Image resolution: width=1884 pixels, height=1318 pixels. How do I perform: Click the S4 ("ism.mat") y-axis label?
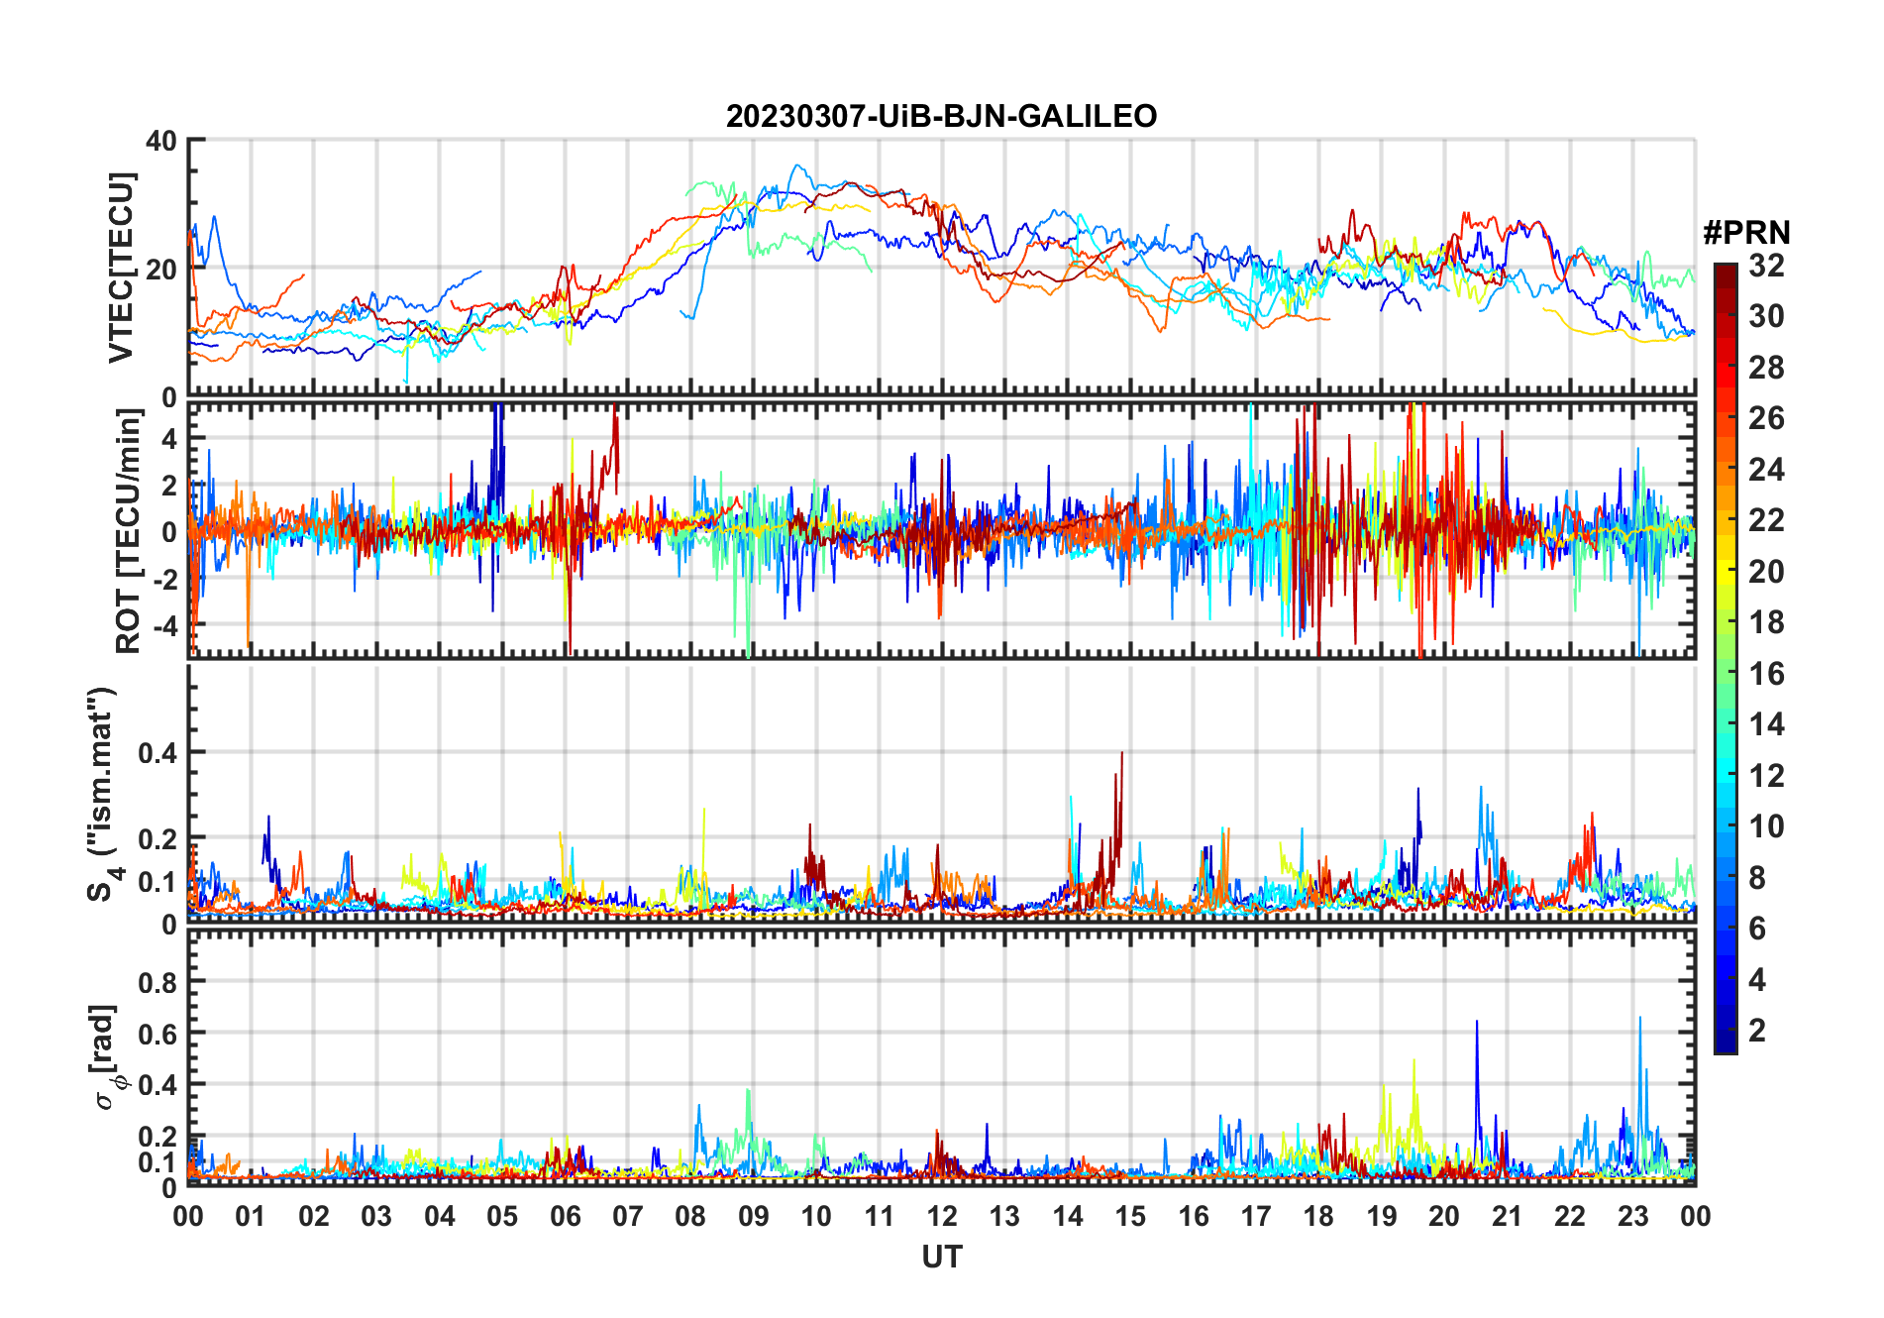tap(101, 794)
